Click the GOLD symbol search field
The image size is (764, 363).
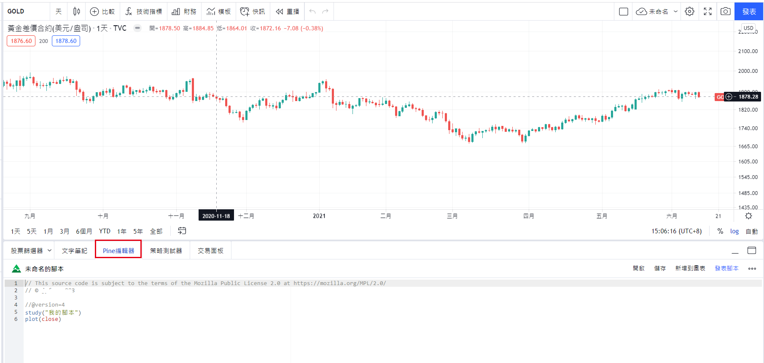point(26,11)
